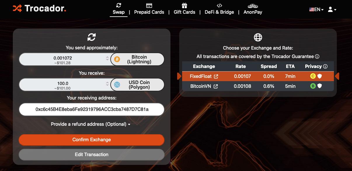Click the receiving address input field
Viewport: 352px width, 171px height.
[x=92, y=109]
